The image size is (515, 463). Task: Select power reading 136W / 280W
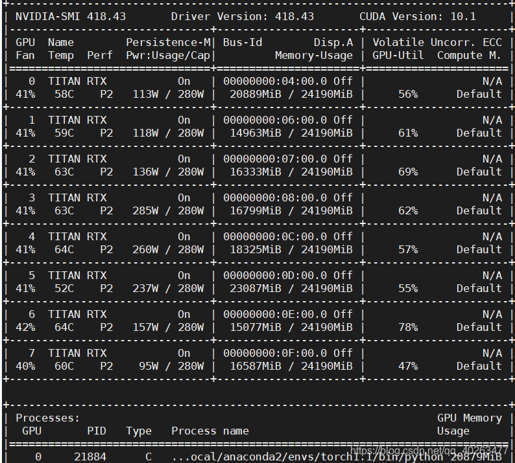point(168,172)
